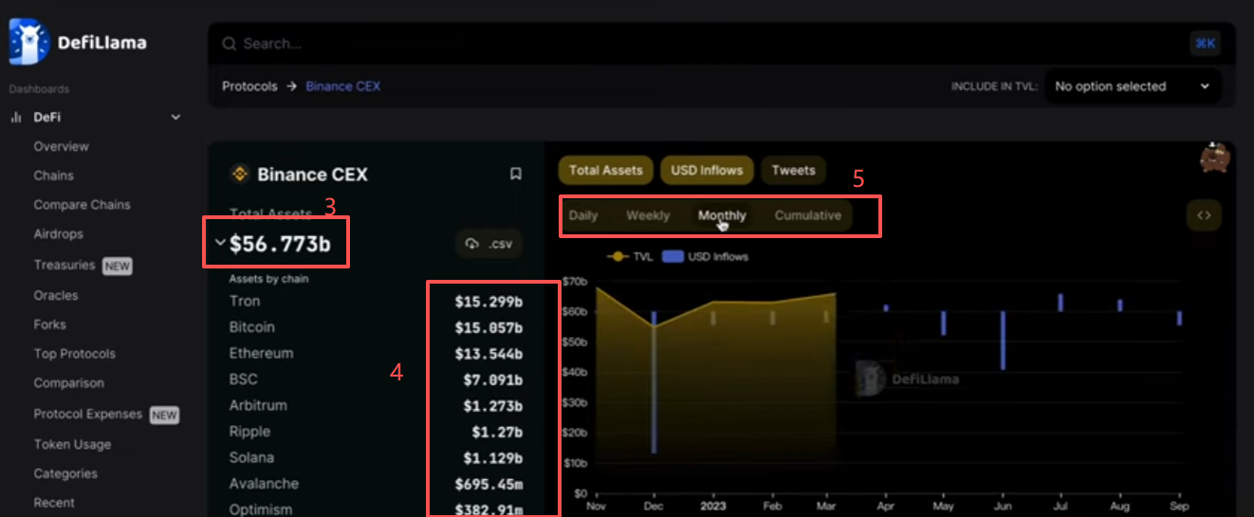The image size is (1254, 517).
Task: Bookmark Binance CEX with the bookmark icon
Action: [515, 174]
